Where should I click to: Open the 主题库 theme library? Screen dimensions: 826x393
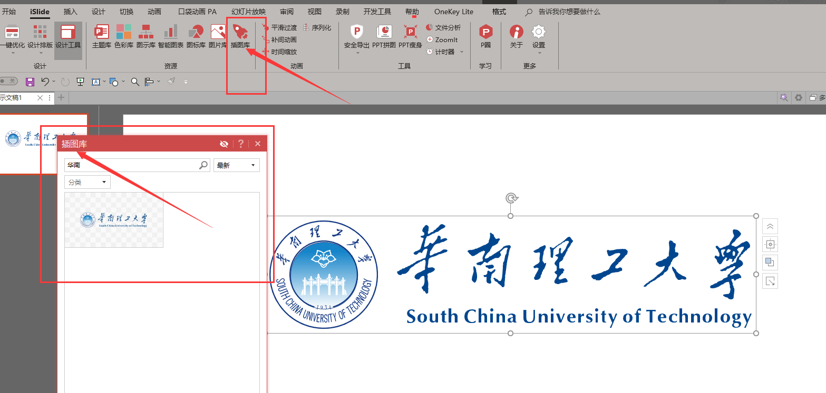point(101,37)
